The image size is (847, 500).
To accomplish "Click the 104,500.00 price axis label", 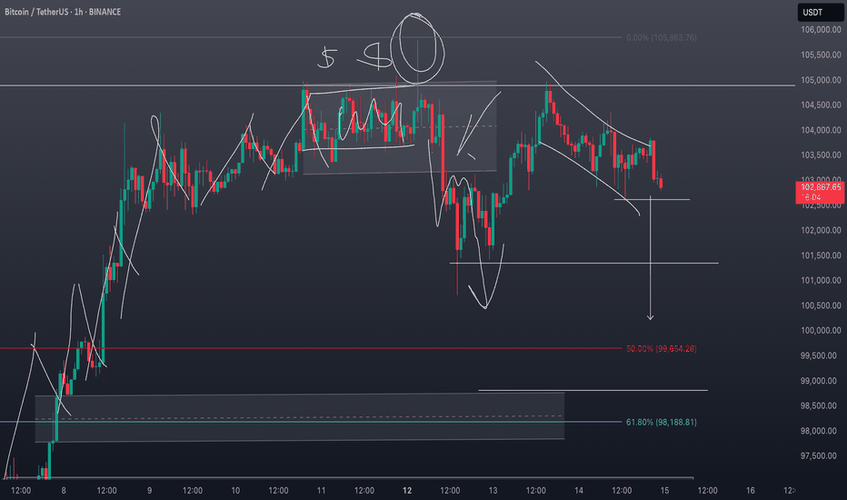I will click(x=821, y=105).
